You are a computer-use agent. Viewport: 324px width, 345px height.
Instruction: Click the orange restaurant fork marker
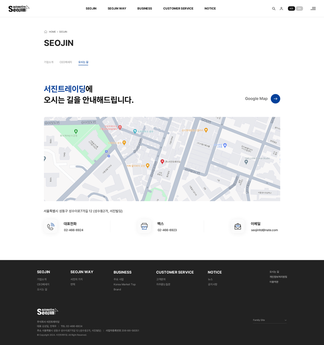click(124, 143)
